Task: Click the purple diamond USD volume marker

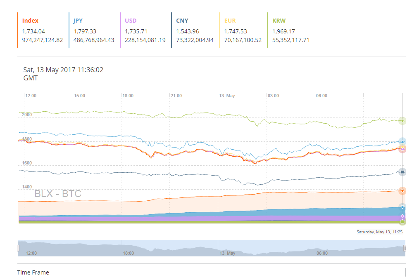Action: 402,216
